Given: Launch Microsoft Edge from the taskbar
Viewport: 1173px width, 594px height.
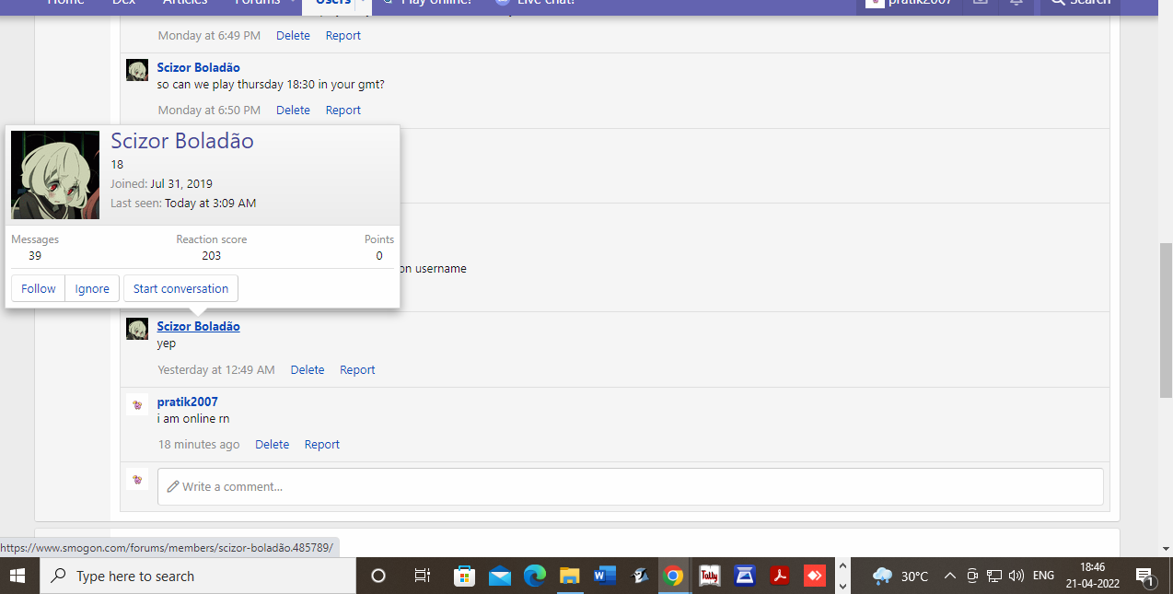Looking at the screenshot, I should [535, 576].
